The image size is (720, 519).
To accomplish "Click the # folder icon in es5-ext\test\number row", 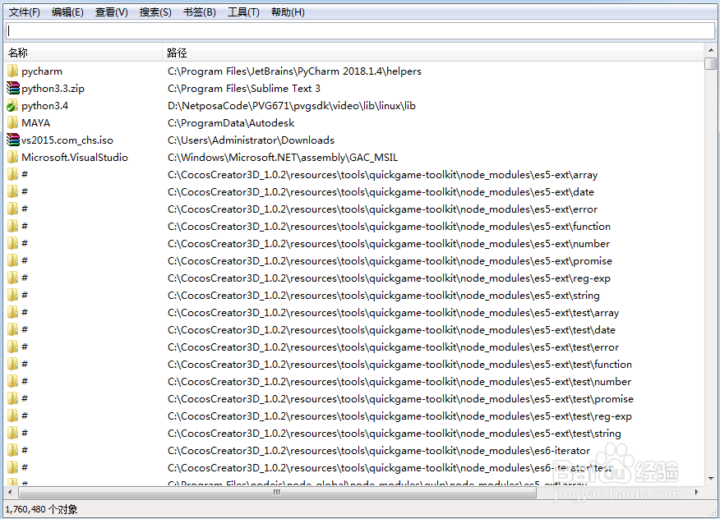I will [13, 381].
